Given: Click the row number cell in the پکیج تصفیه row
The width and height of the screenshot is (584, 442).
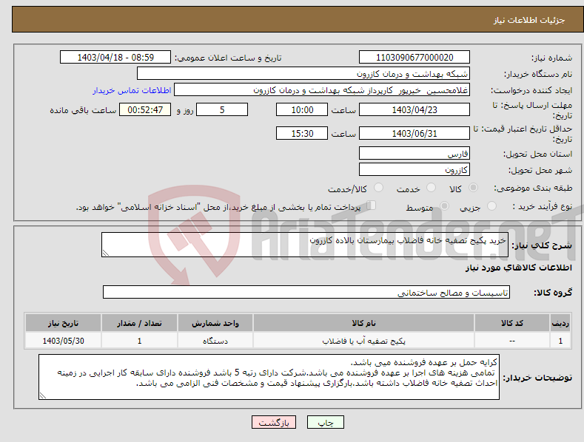Looking at the screenshot, I should pos(560,341).
